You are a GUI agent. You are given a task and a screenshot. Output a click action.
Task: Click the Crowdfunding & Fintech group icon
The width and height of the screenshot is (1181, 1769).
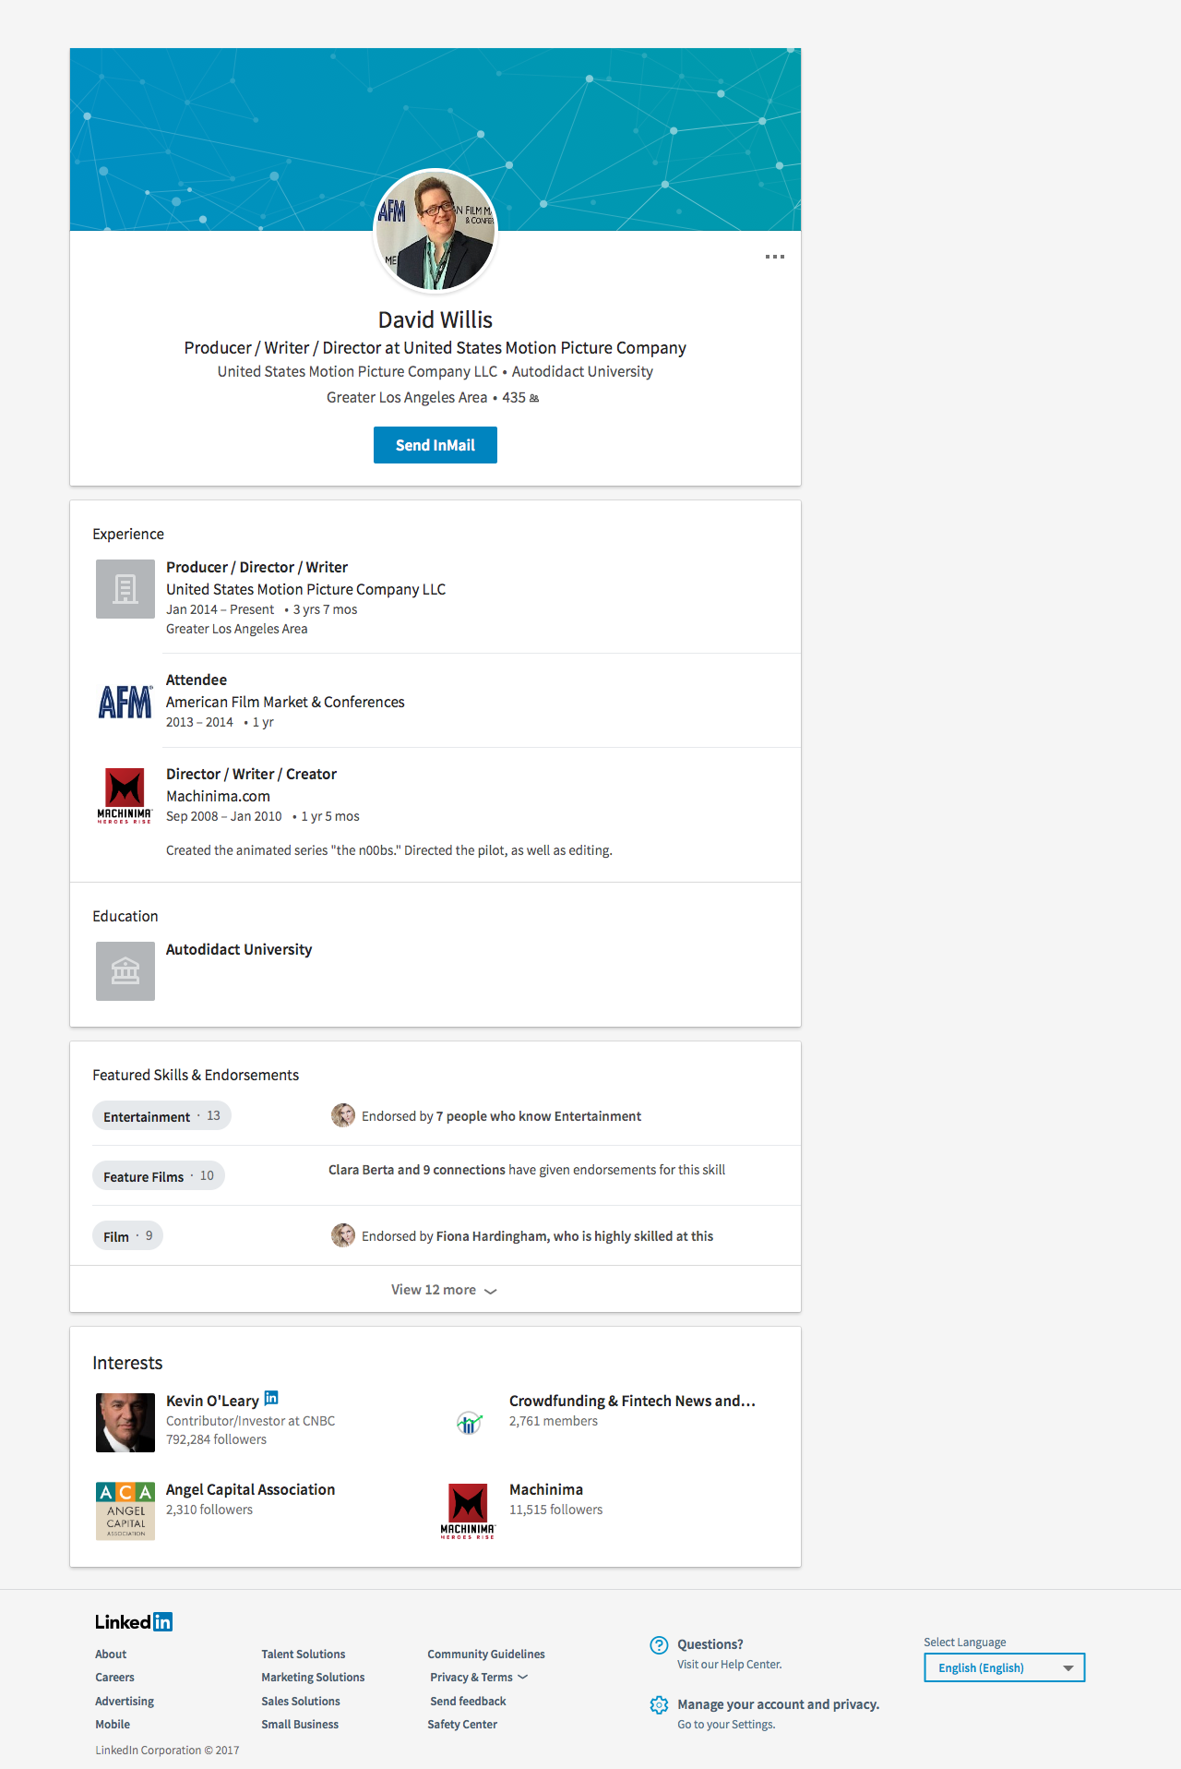469,1422
